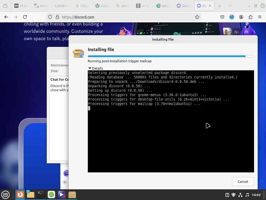Go forward using the forward arrow
266x200 pixels.
tap(16, 17)
